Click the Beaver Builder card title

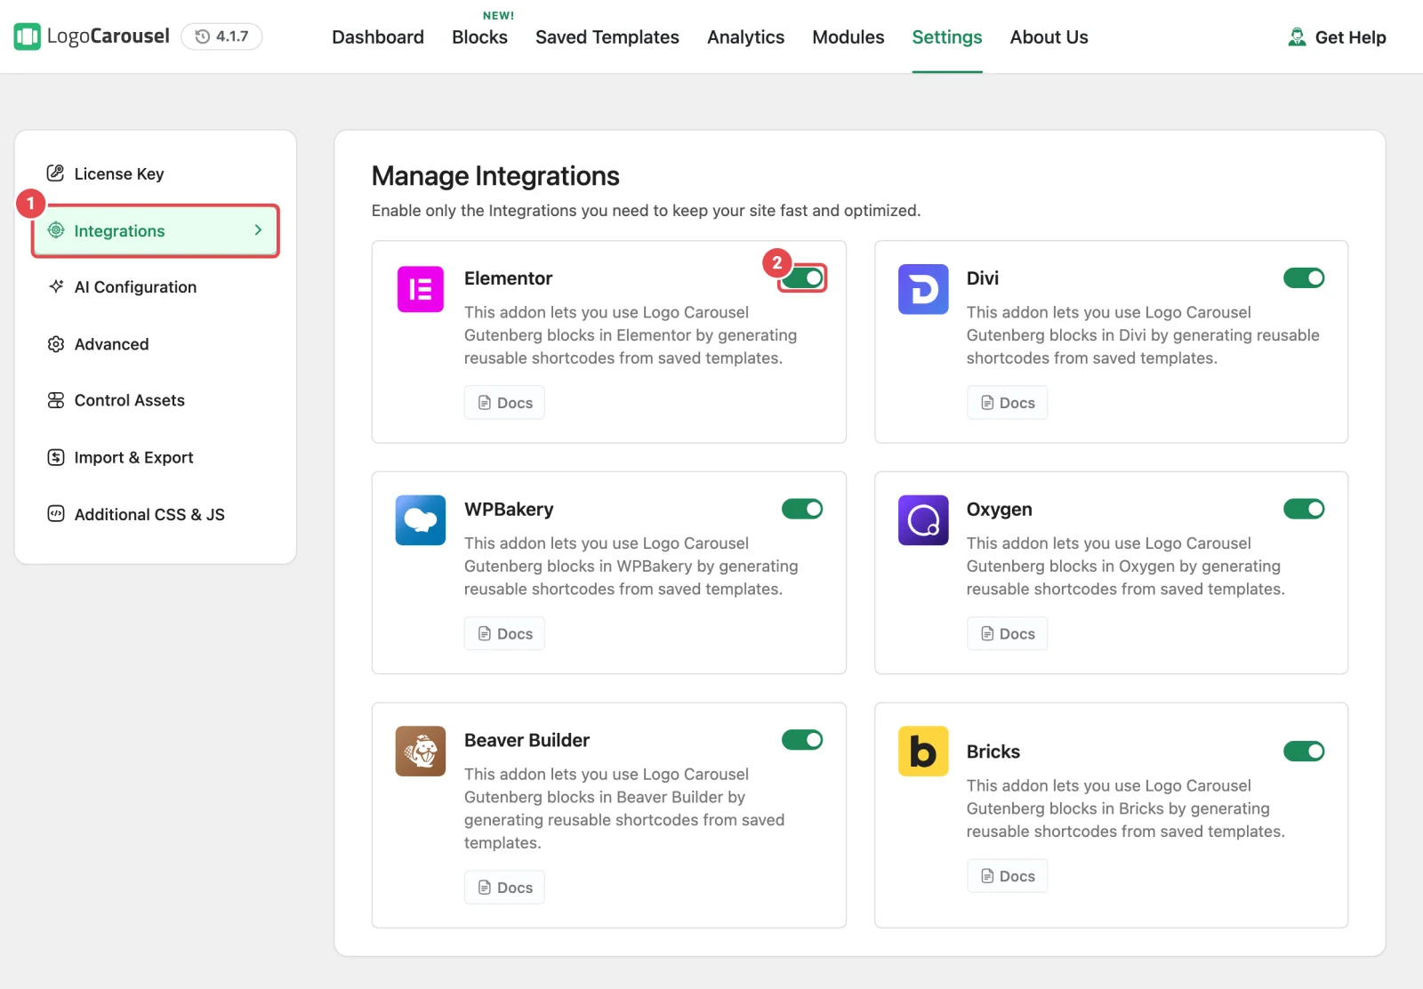point(527,740)
